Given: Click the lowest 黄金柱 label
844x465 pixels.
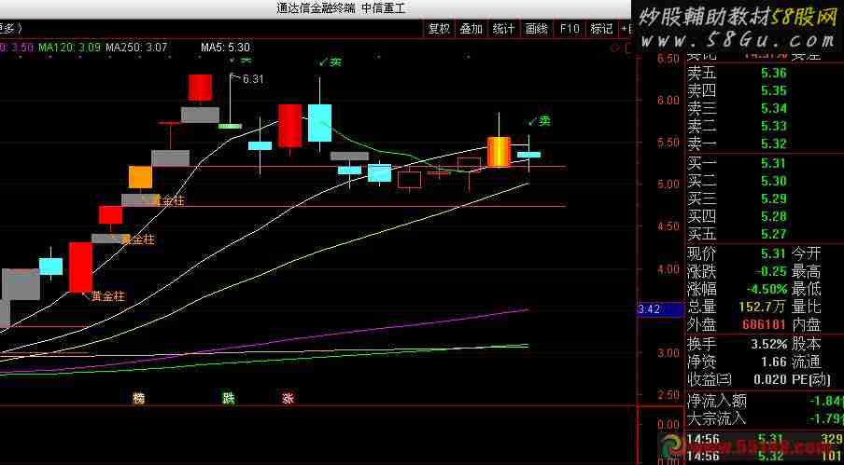Looking at the screenshot, I should [108, 296].
